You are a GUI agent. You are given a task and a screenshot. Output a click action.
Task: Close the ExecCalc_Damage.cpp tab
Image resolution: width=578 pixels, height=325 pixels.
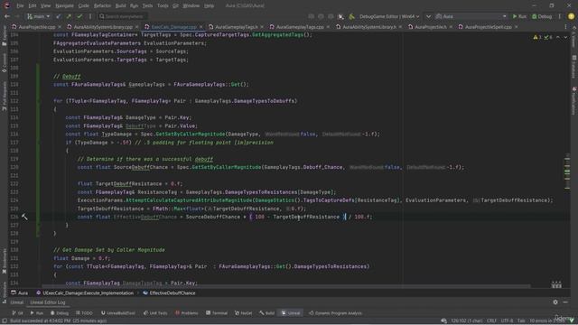200,27
